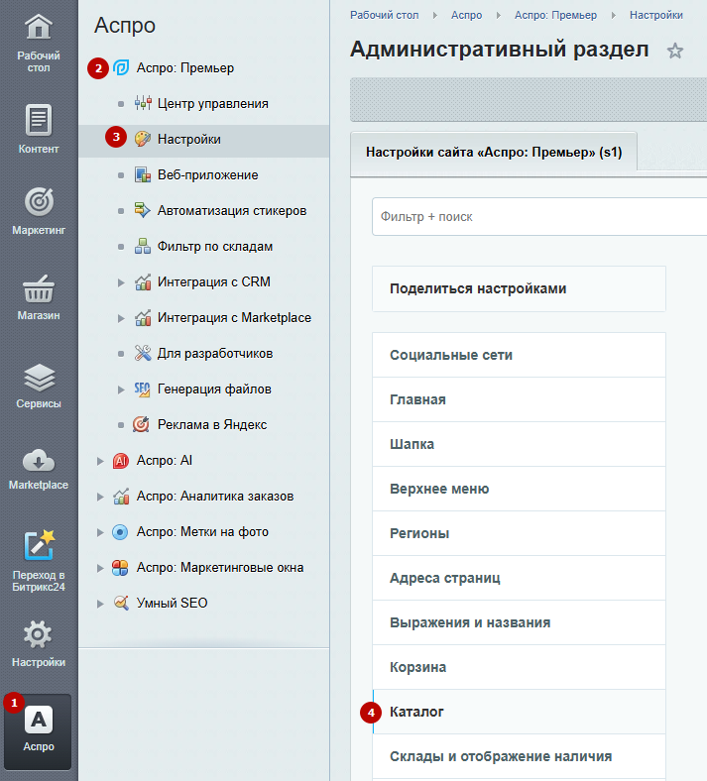Expand the Генерация файлов node
Screen dimensions: 707x781
121,390
